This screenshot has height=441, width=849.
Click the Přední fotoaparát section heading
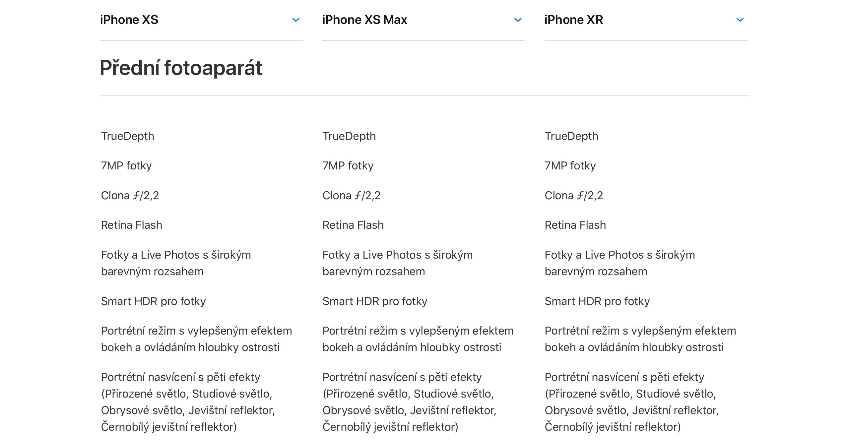[x=181, y=68]
